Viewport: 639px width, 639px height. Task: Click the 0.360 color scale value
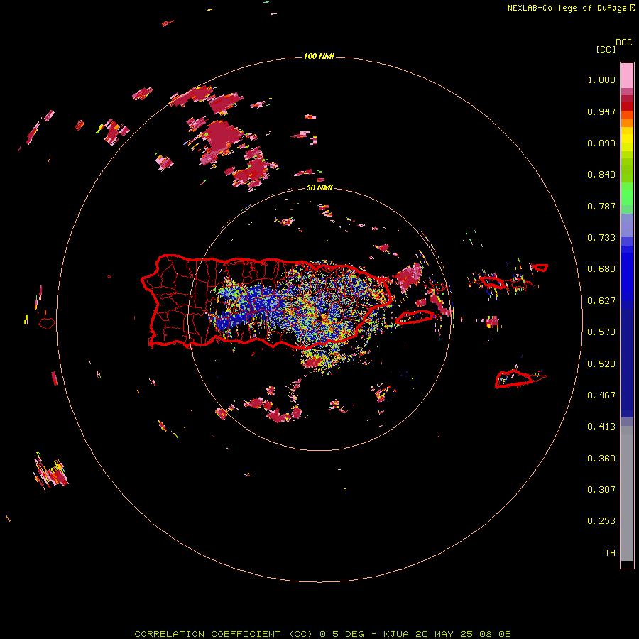[x=601, y=459]
